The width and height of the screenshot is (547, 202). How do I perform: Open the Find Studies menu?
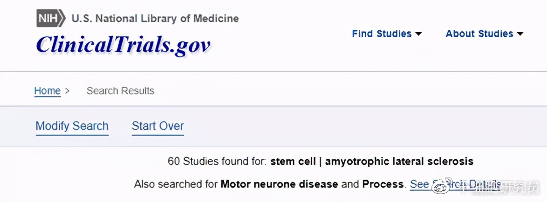382,34
